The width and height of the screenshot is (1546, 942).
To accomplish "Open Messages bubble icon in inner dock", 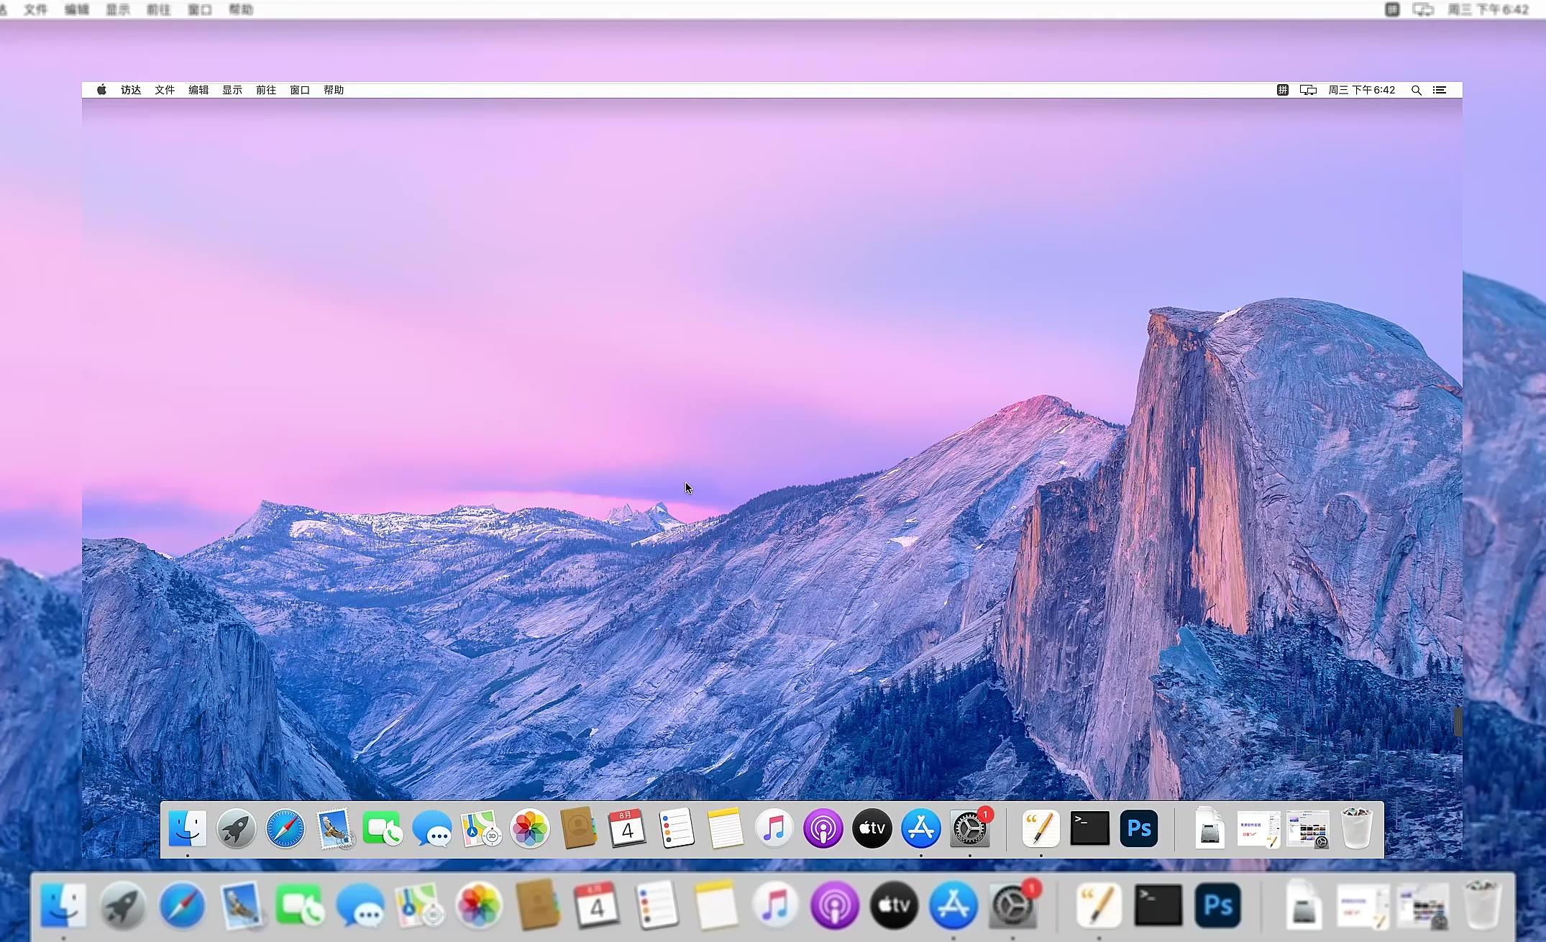I will [x=432, y=828].
